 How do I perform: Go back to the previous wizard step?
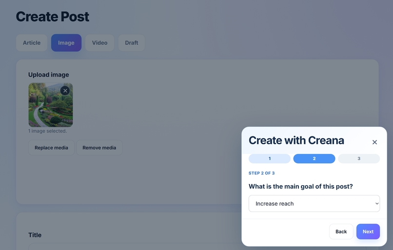click(x=341, y=231)
